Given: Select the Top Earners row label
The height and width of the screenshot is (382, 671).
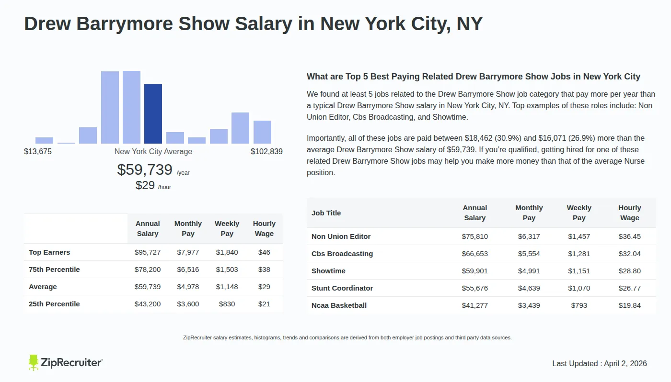Looking at the screenshot, I should (49, 252).
